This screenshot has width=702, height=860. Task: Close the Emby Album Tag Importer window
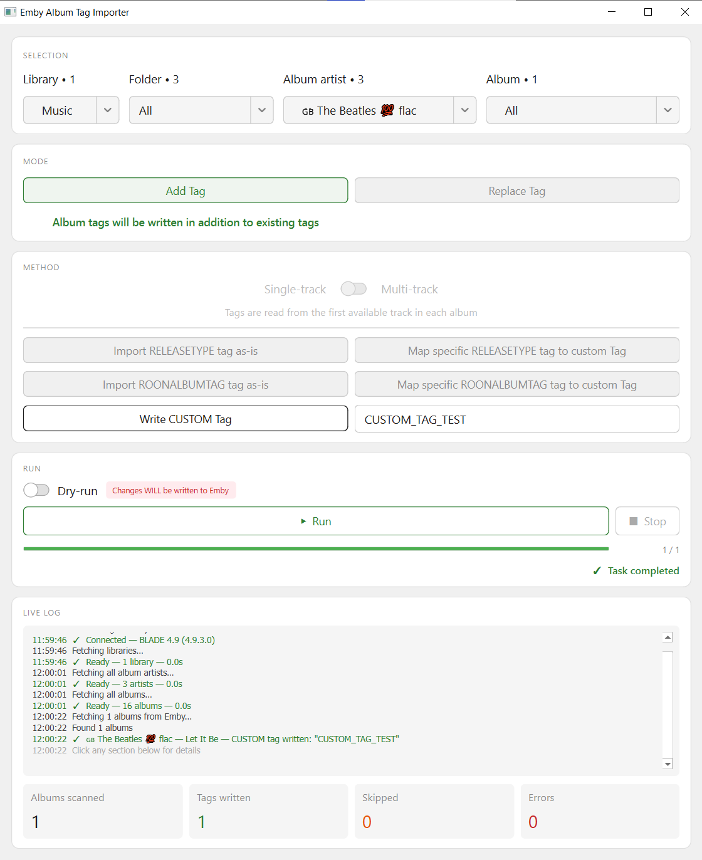685,12
